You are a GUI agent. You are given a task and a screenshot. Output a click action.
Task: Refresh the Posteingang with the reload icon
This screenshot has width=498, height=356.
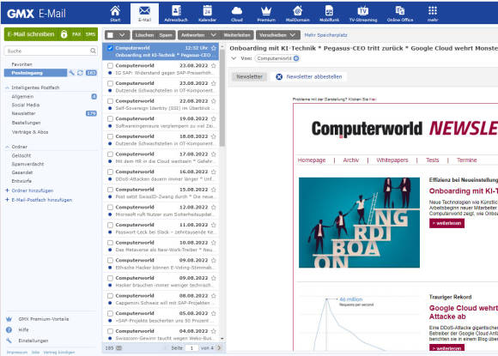(80, 73)
